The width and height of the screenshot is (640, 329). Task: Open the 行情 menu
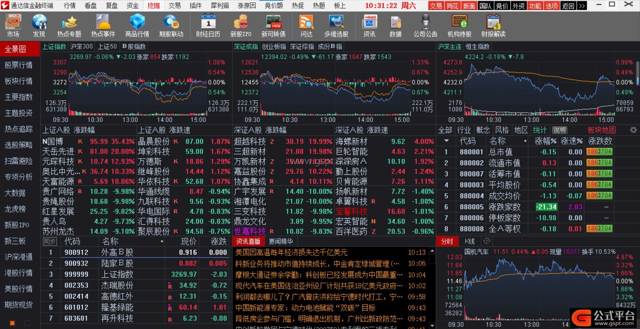point(70,6)
